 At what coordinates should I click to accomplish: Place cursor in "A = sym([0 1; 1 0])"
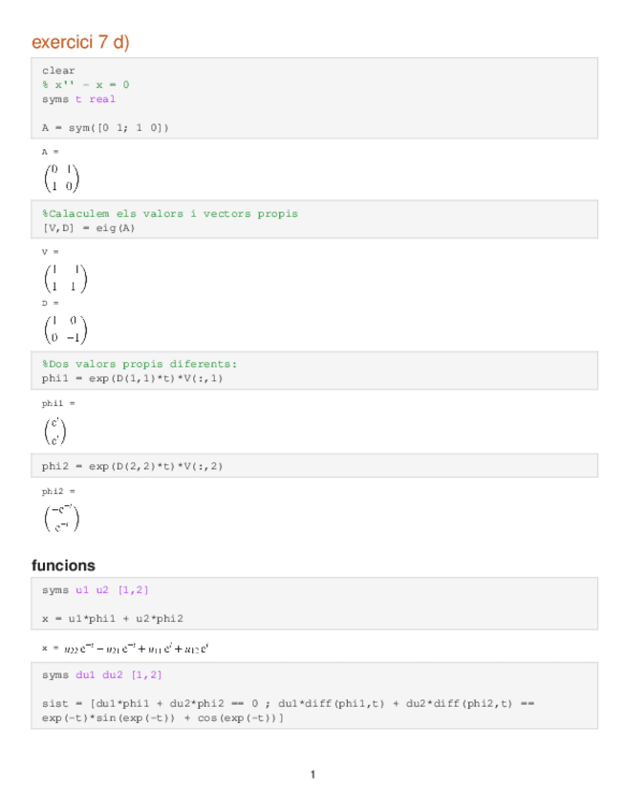pos(105,126)
